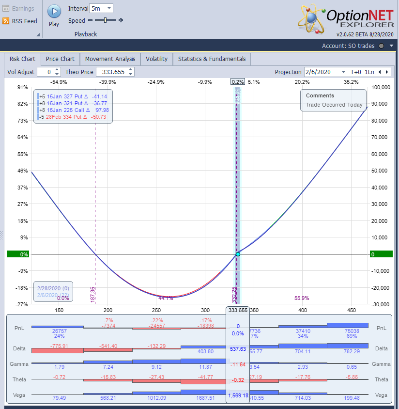Screen dimensions: 399x409
Task: Click the 332.25 breakeven label
Action: click(x=234, y=295)
